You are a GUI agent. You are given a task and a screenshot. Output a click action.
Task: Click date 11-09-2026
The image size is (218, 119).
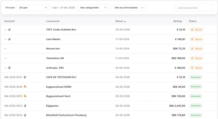[122, 58]
